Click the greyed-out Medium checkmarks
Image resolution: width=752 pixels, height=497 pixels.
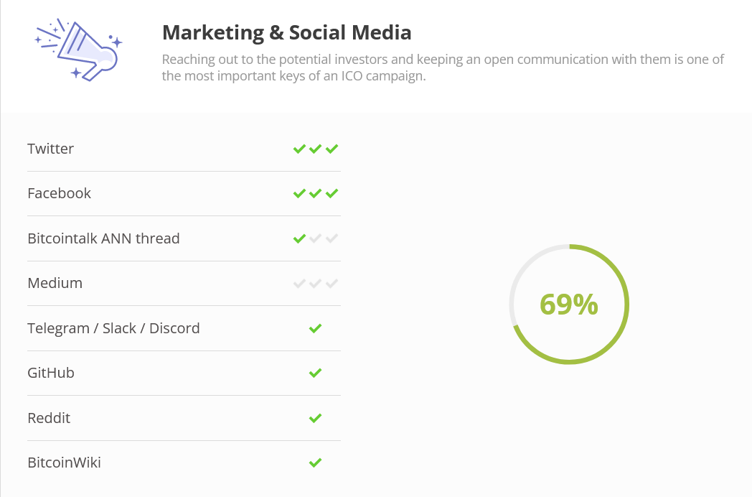point(316,283)
